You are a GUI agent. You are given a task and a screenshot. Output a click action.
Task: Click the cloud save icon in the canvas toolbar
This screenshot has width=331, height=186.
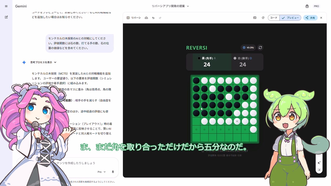pos(146,18)
